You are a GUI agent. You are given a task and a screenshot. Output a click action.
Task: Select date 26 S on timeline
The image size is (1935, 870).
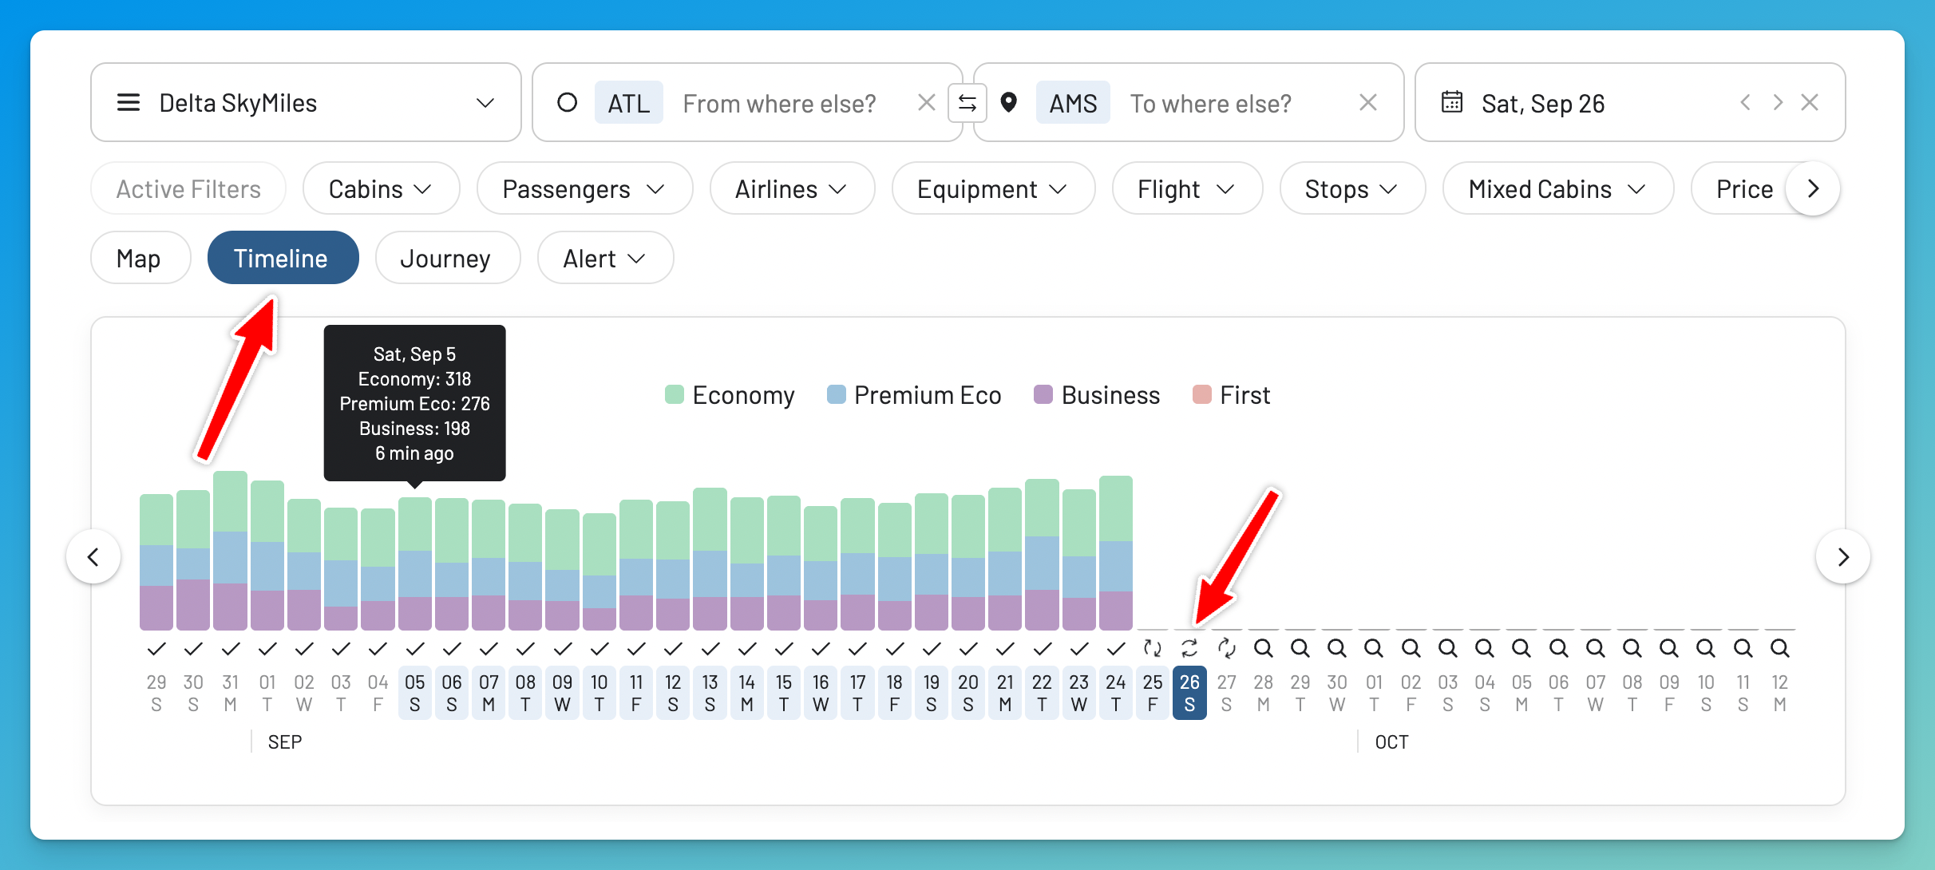pyautogui.click(x=1189, y=693)
